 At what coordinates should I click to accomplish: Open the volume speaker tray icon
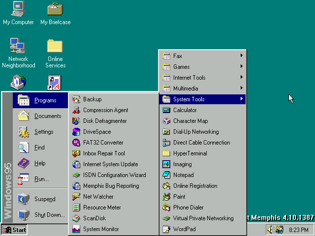[270, 230]
